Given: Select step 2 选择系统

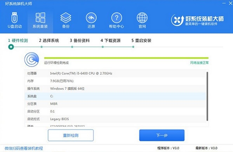Looking at the screenshot, I should click(x=49, y=41).
